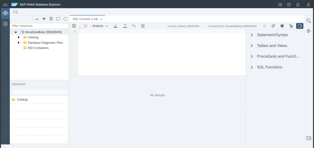Toggle the right side help panel button

tap(300, 26)
